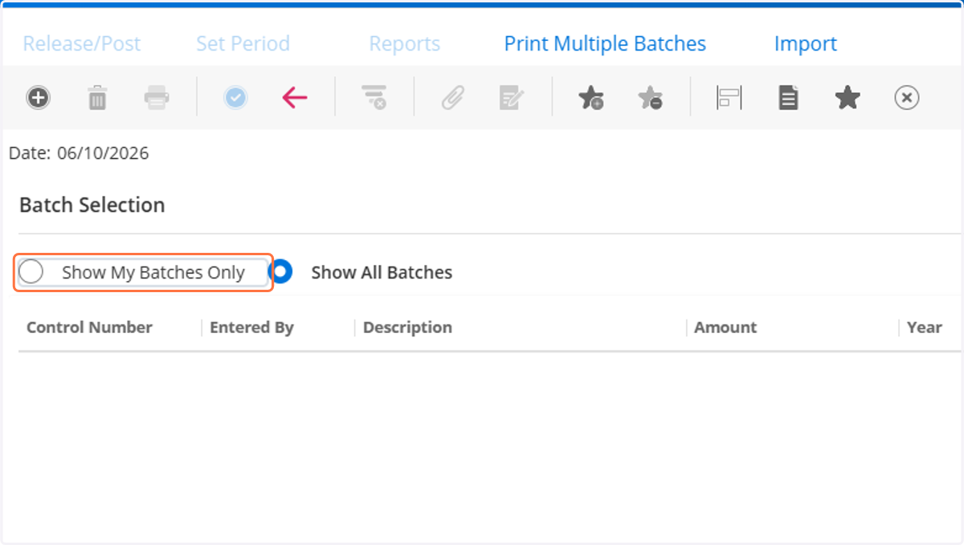This screenshot has height=545, width=964.
Task: Open the Import menu
Action: 806,43
